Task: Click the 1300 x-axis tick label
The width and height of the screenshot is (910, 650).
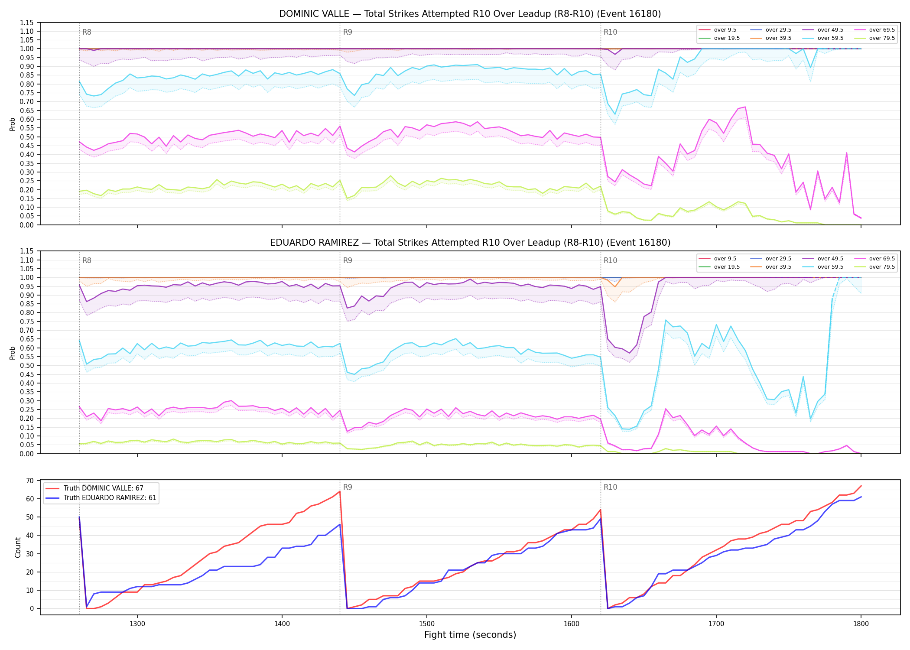Action: (137, 624)
